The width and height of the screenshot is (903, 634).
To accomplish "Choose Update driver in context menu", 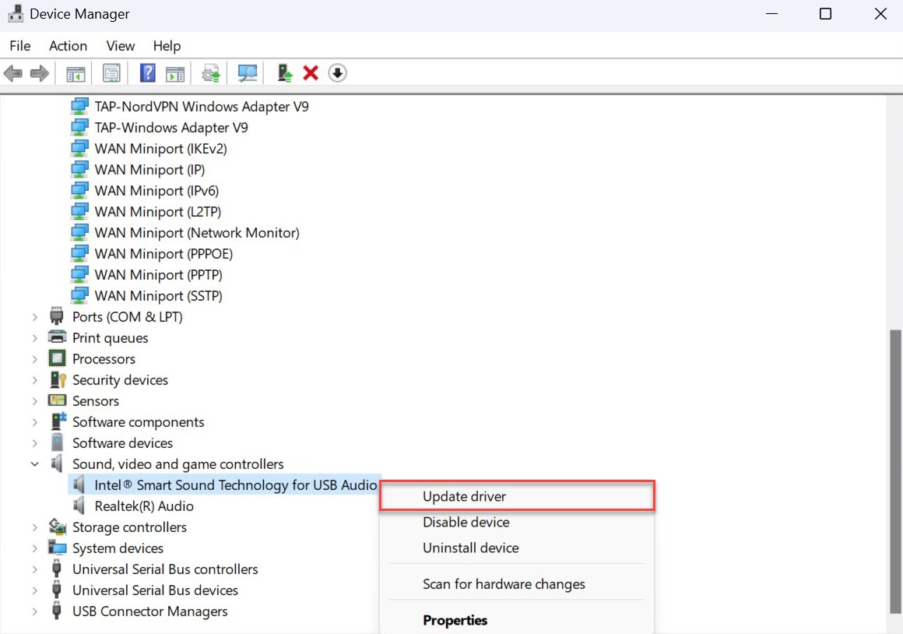I will (x=464, y=496).
